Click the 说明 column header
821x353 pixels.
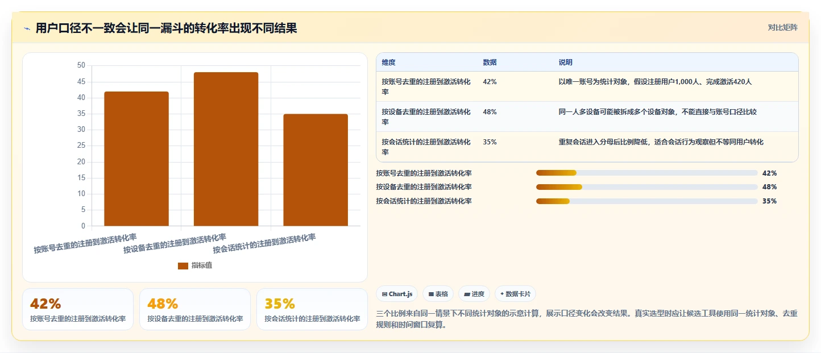coord(566,63)
